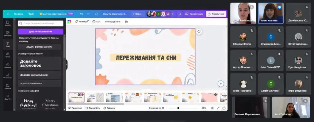Open Примітки notes in bottom bar

(x=75, y=108)
